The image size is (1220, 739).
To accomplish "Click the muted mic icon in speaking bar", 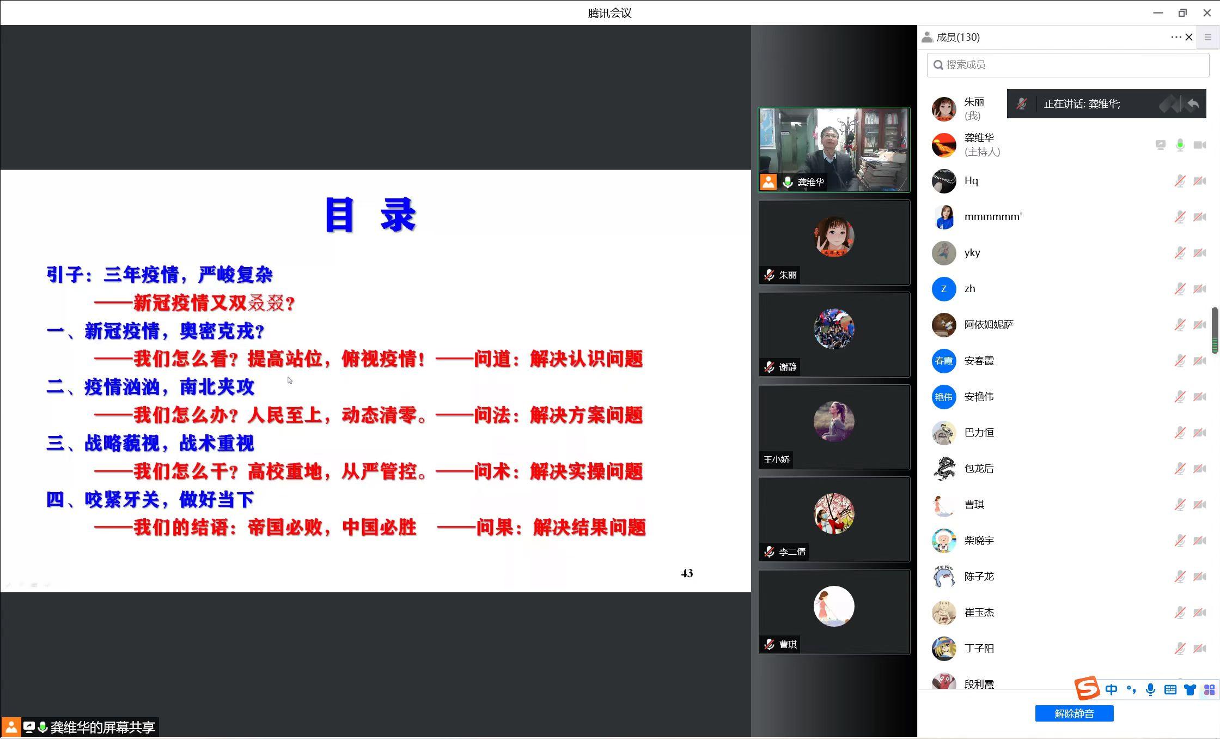I will pyautogui.click(x=1021, y=104).
